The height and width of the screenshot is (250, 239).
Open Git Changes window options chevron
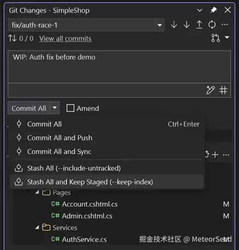(200, 10)
